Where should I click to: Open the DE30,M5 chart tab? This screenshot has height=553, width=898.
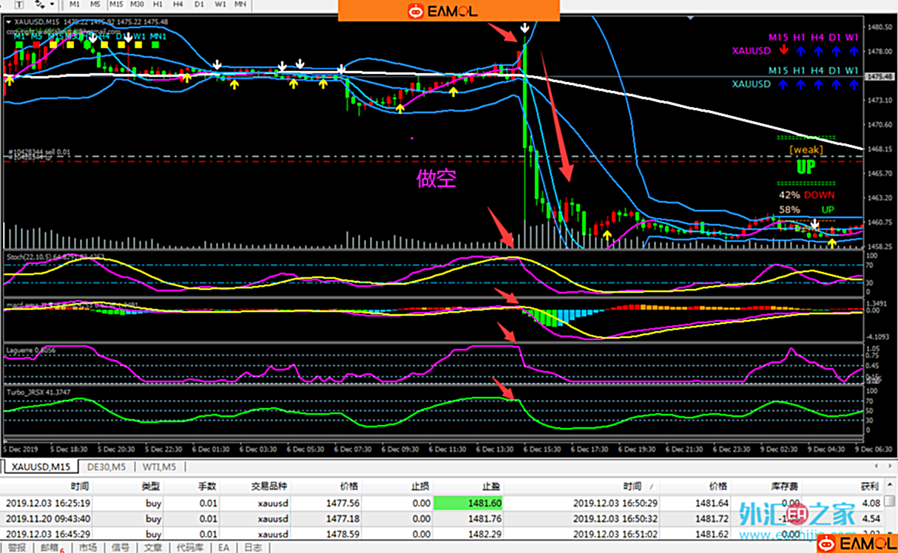coord(107,467)
